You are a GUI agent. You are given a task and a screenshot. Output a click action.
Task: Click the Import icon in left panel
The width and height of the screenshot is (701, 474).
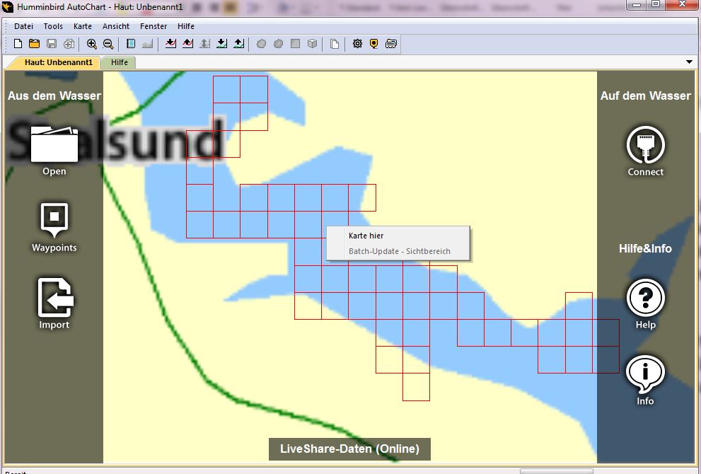[x=54, y=301]
